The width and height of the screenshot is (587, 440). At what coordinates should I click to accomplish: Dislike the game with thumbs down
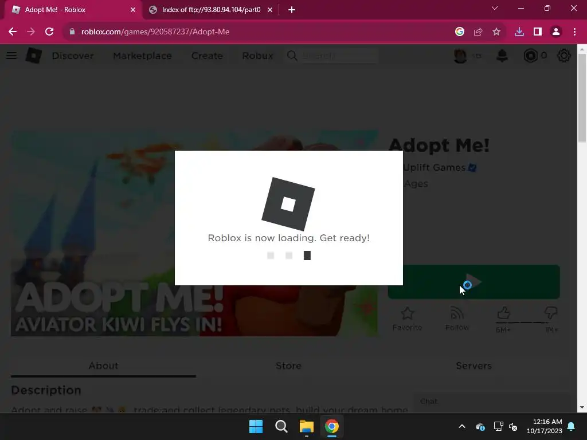click(x=551, y=313)
